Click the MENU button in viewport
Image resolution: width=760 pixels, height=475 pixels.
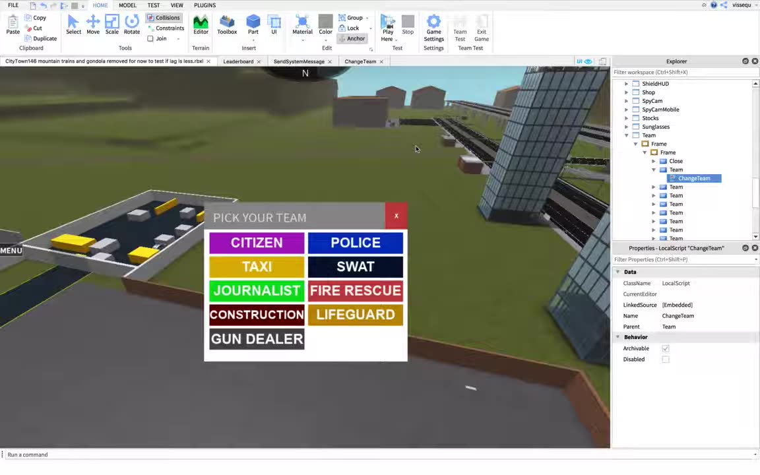pyautogui.click(x=11, y=251)
